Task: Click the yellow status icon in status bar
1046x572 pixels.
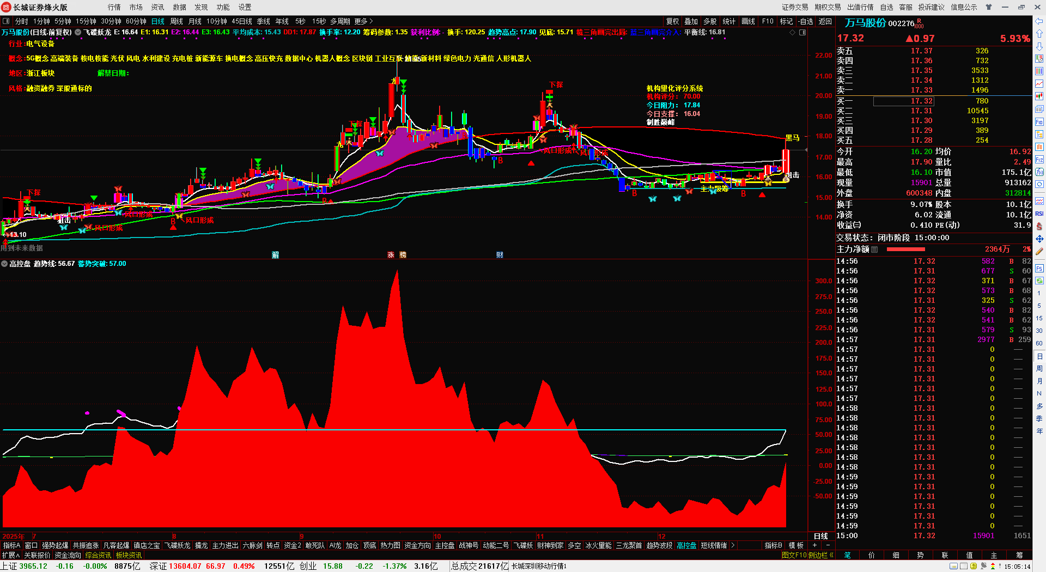Action: (974, 567)
